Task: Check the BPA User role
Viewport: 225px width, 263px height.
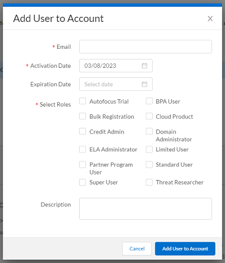Action: point(149,101)
